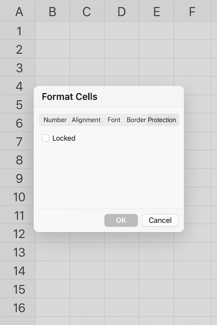Select column A header

tap(19, 12)
